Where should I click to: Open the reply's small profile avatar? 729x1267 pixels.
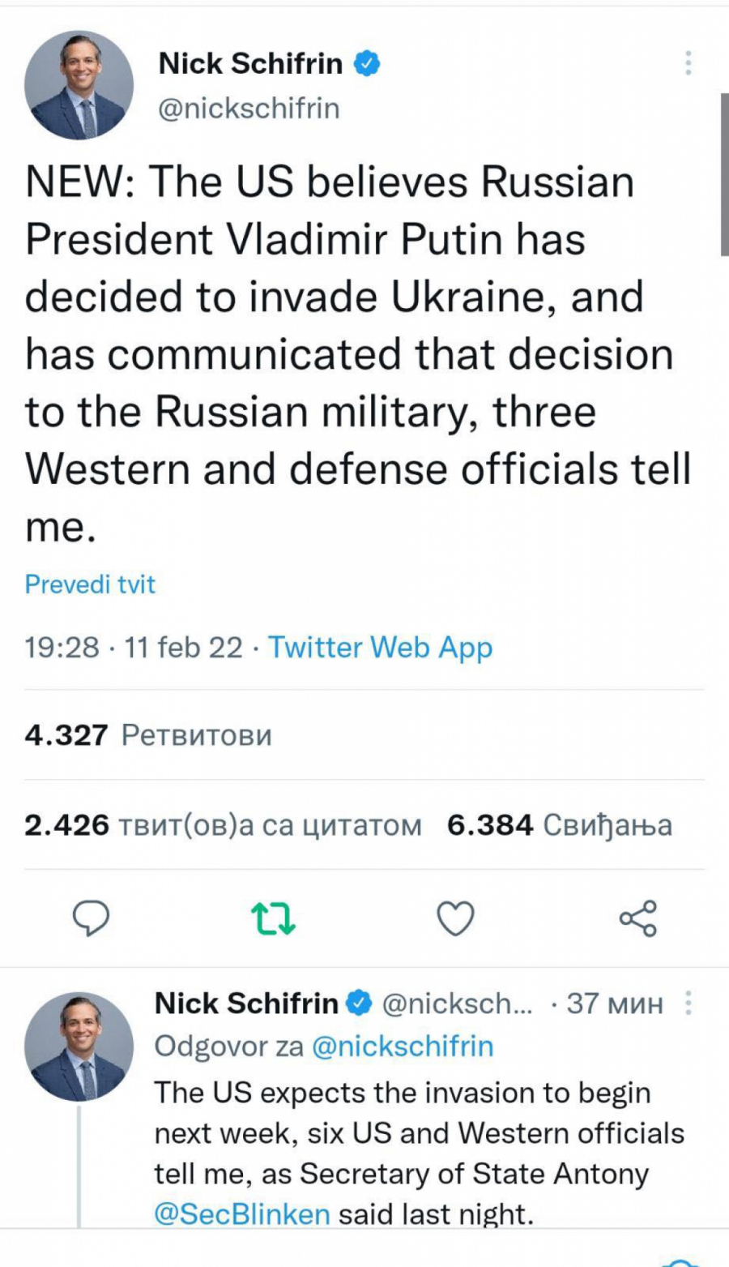[79, 1047]
